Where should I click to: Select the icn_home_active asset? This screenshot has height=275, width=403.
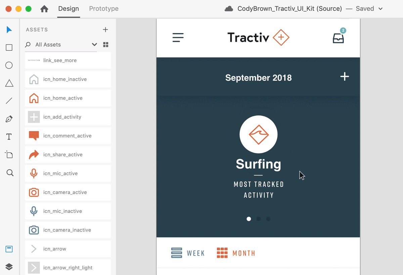point(68,98)
